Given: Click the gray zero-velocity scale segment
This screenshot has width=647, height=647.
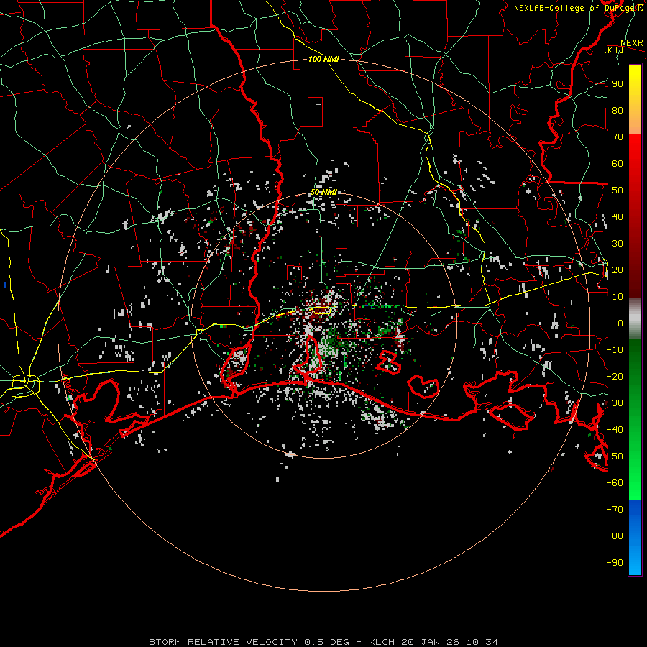Looking at the screenshot, I should tap(635, 318).
